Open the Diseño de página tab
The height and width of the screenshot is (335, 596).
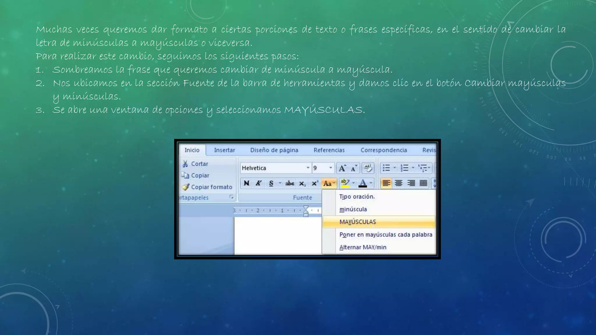point(274,150)
